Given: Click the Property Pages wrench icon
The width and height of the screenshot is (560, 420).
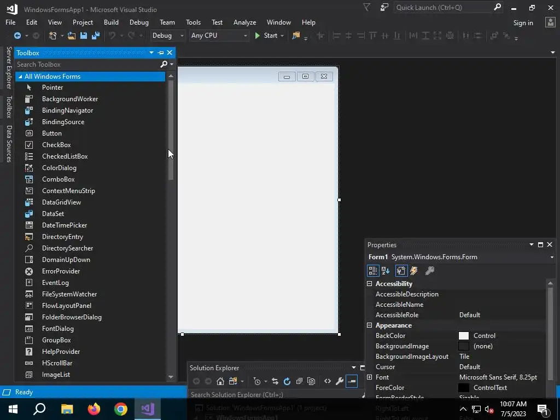Looking at the screenshot, I should click(x=430, y=271).
